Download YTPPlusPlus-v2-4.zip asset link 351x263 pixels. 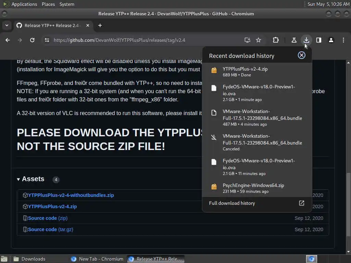pos(52,206)
